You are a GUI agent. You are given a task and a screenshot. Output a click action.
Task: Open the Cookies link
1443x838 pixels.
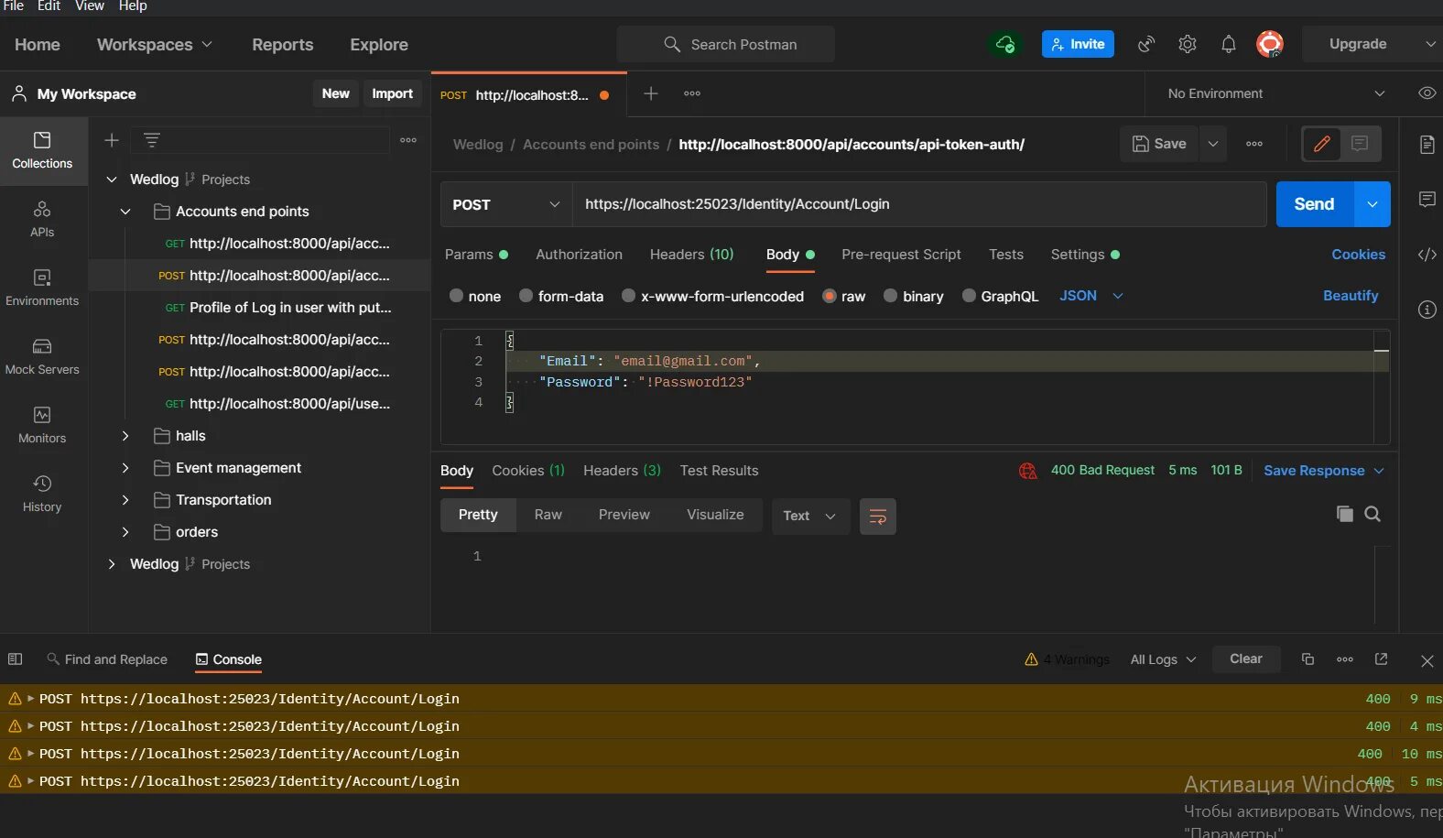point(1358,255)
